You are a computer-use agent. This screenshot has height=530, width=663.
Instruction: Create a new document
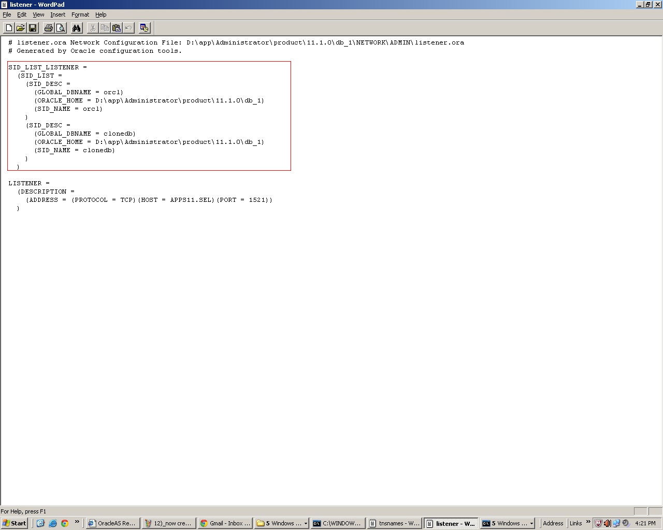point(8,27)
